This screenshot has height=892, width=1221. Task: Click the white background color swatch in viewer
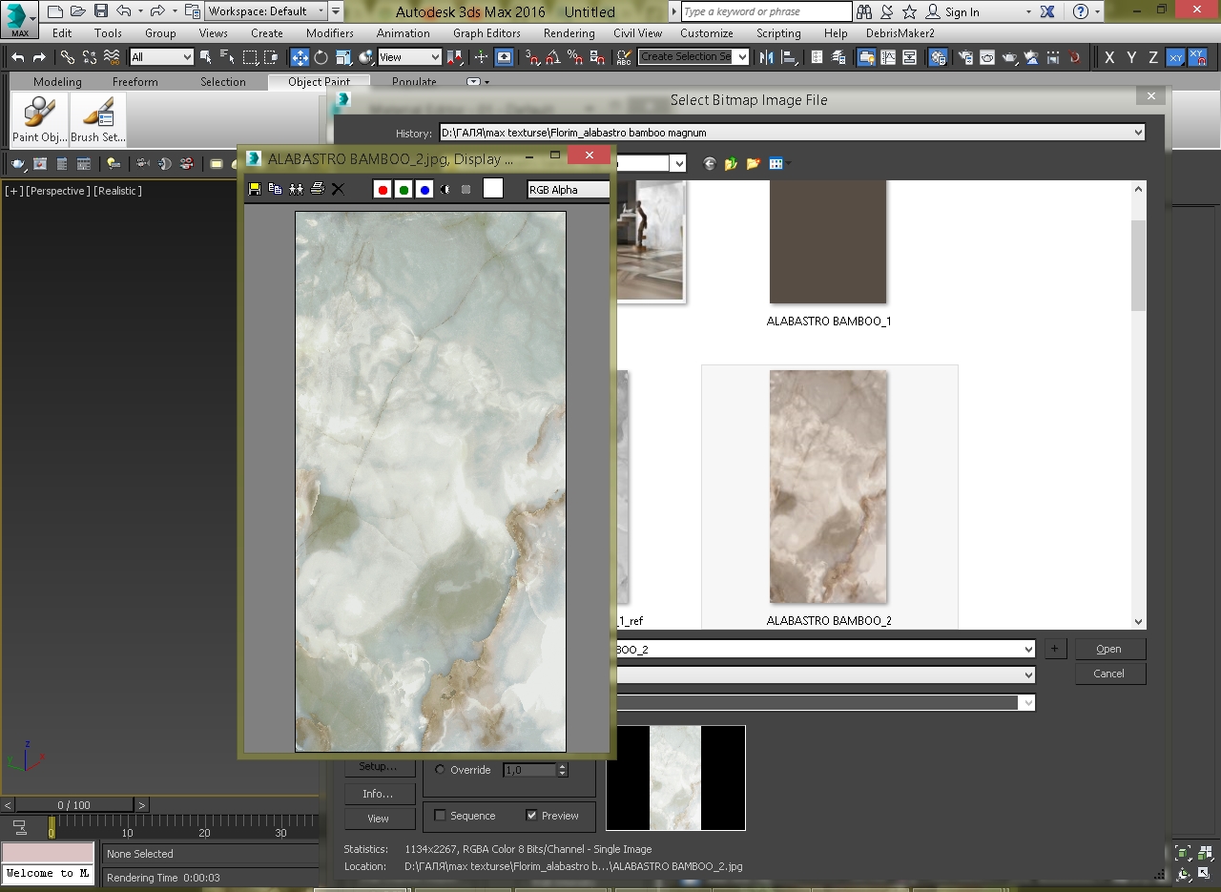492,189
